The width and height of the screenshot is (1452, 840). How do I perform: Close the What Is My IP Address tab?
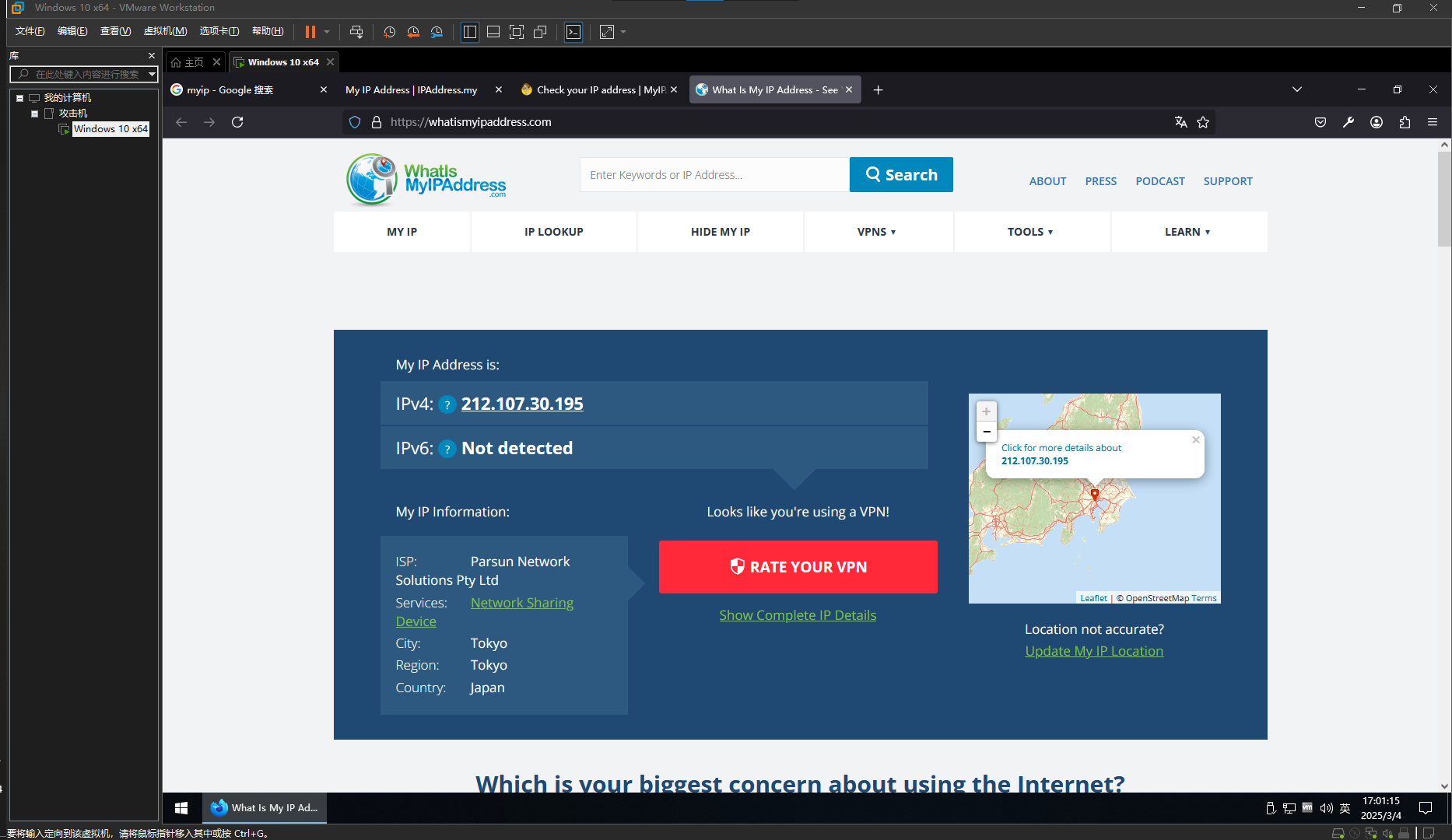pos(849,90)
